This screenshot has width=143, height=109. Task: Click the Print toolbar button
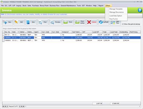[x=68, y=22]
